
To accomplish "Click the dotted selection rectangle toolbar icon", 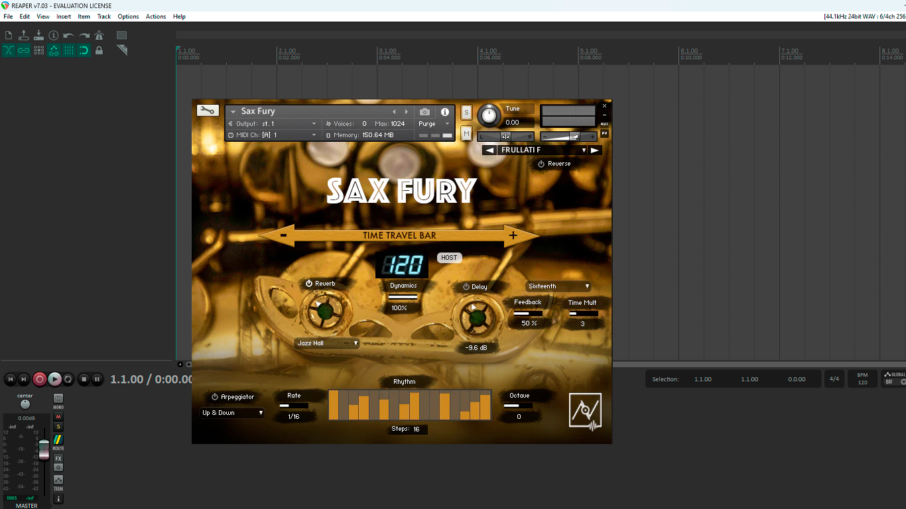I will tap(122, 35).
